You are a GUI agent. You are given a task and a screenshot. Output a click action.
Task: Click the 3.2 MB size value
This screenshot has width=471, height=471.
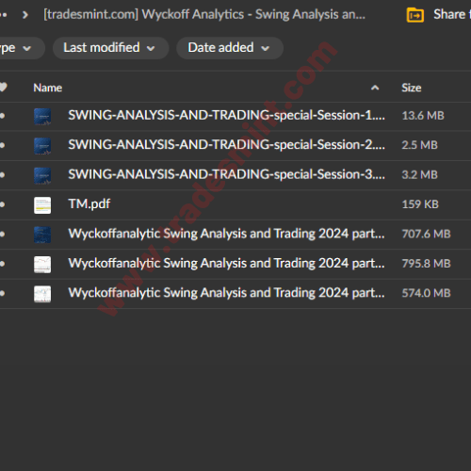coord(419,174)
